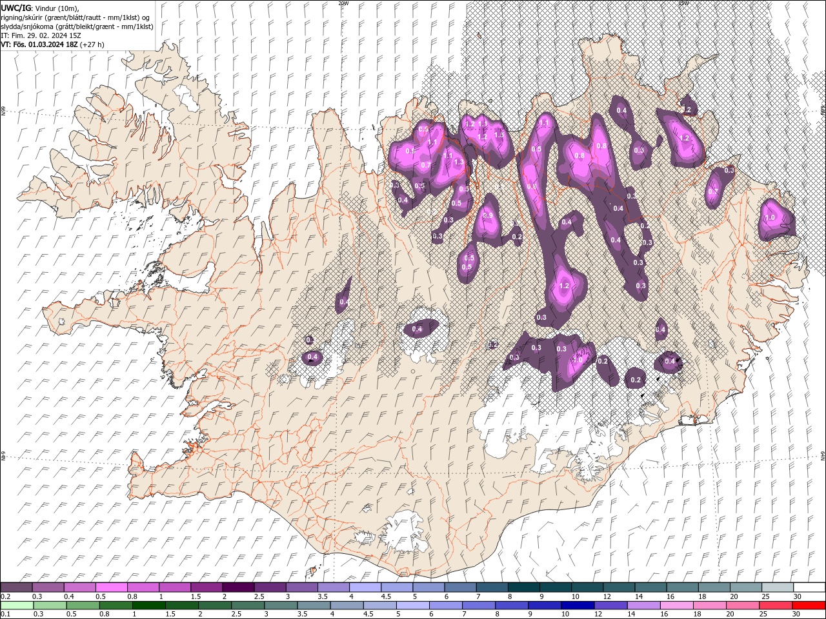Click the 'VT: Fös. 01.03.2024 18Z' valid time

(39, 44)
